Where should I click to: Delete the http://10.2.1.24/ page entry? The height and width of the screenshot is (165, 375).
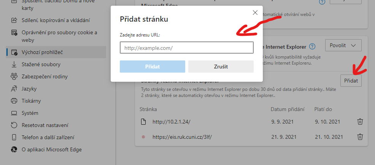click(x=360, y=122)
